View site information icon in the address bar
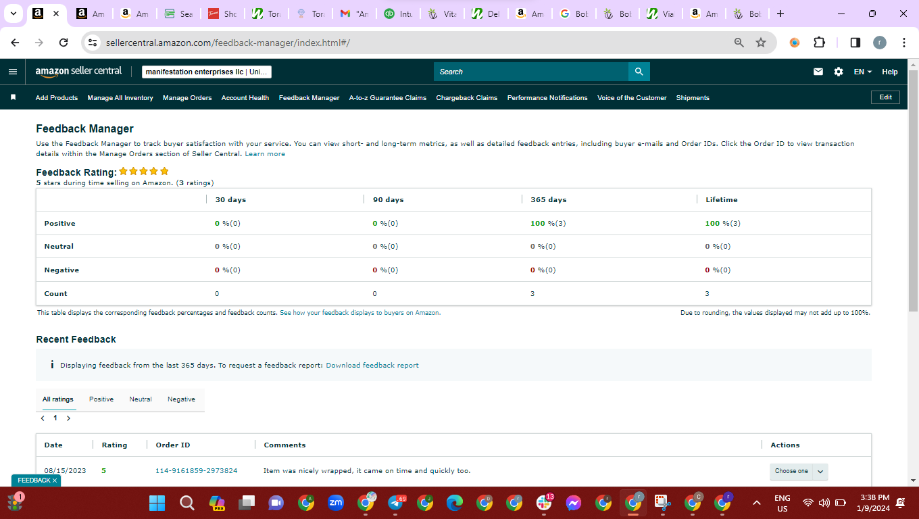919x519 pixels. click(93, 43)
